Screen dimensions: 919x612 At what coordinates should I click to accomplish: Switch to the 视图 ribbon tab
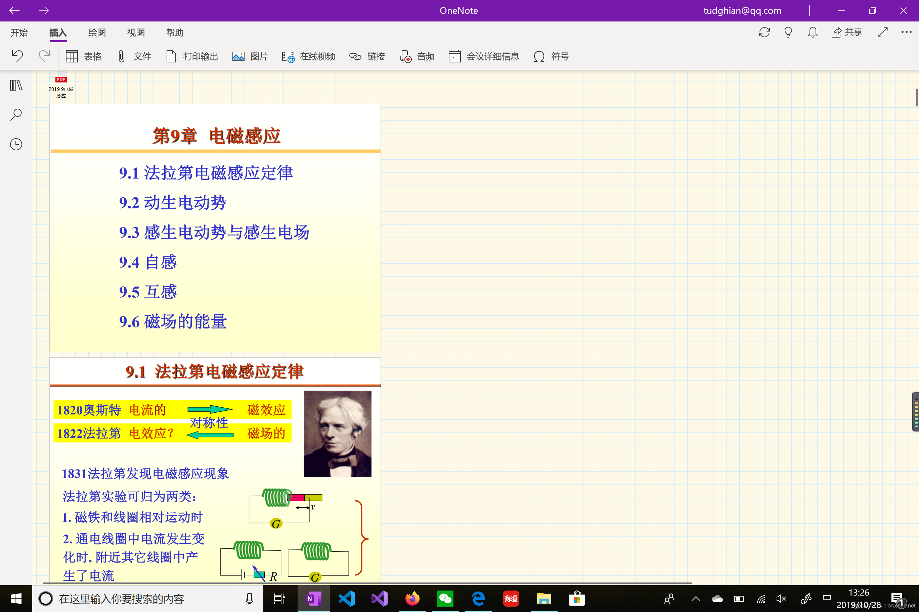point(135,33)
